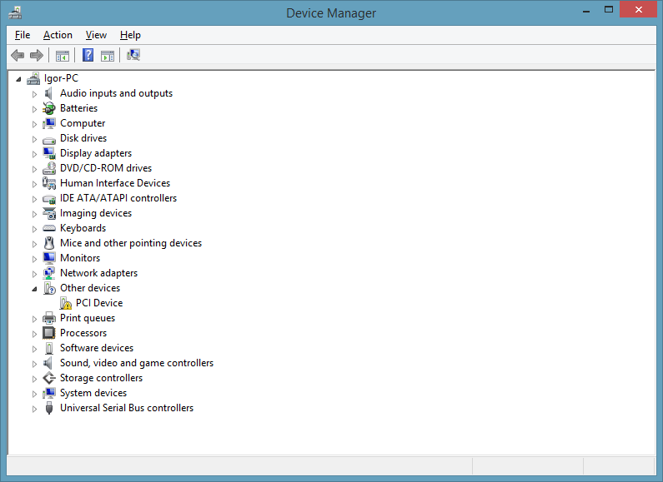Select the Print queues printer icon
Viewport: 663px width, 482px height.
click(49, 318)
